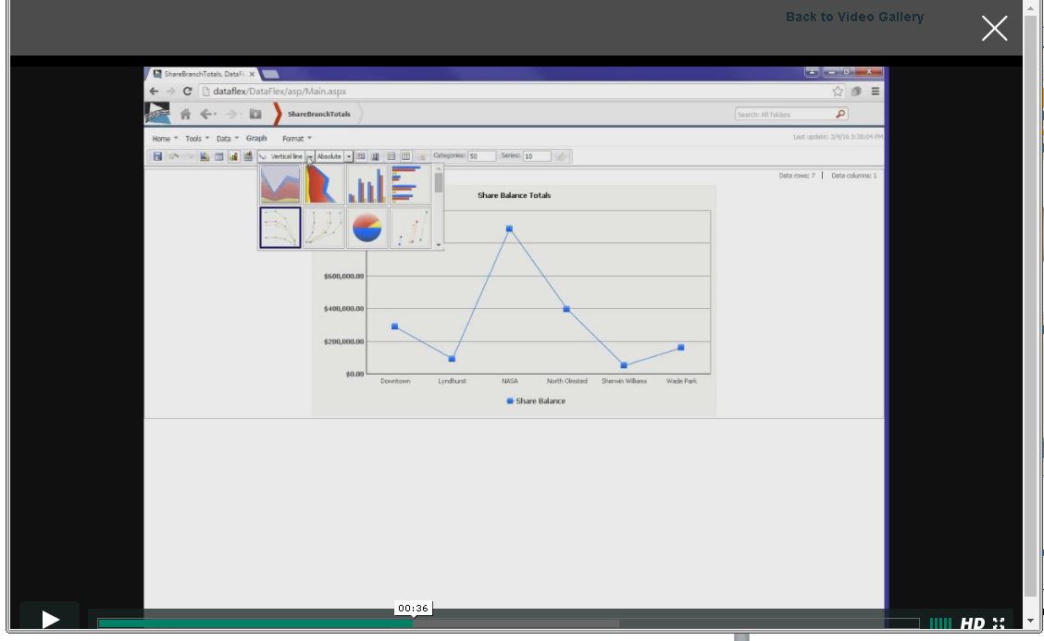Open the Format menu
1044x641 pixels.
(x=296, y=139)
